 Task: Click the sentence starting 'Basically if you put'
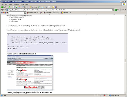[x=36, y=26]
